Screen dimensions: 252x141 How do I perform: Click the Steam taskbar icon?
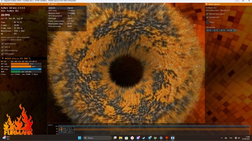(144, 138)
